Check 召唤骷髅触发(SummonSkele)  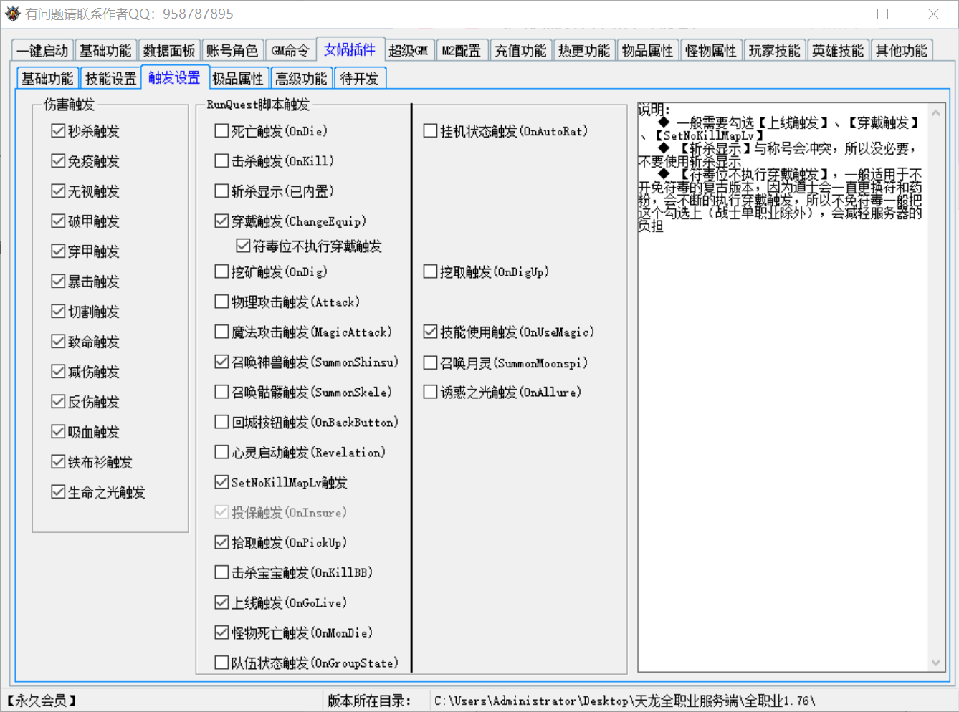pos(304,393)
